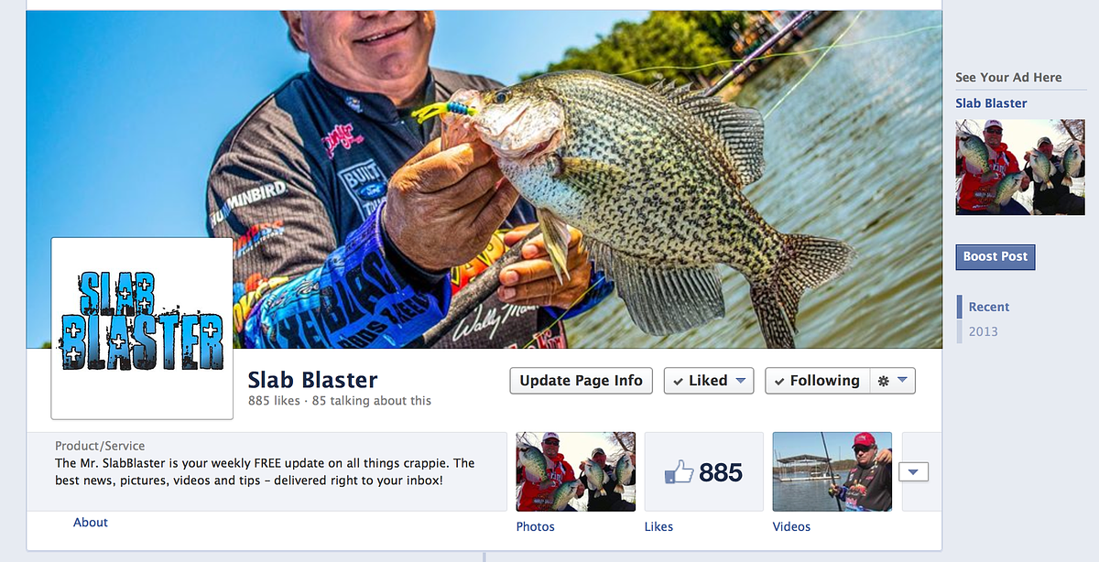Click the Update Page Info button
The height and width of the screenshot is (562, 1099).
[581, 381]
